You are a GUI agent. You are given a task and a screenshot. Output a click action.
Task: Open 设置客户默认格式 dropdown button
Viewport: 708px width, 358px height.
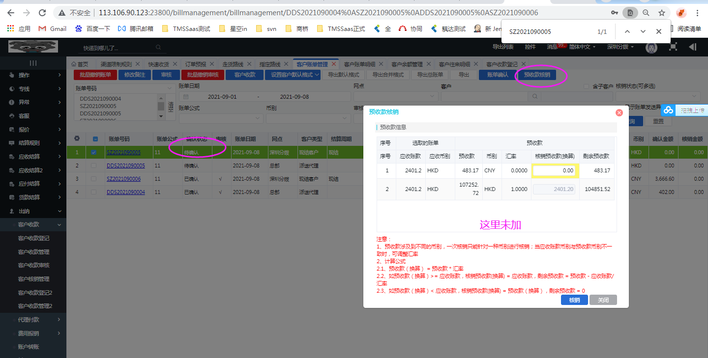point(293,75)
